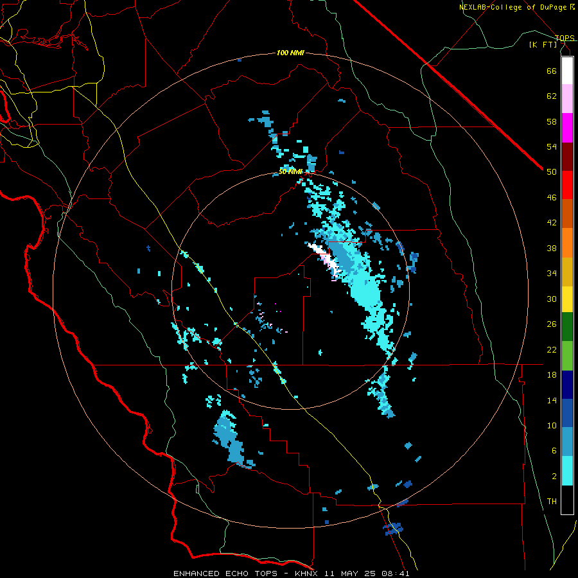The image size is (578, 578).
Task: Click the '62' legend value label
Action: click(x=552, y=96)
